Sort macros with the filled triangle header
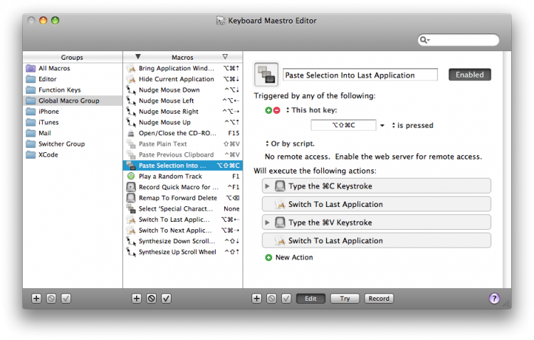Screen dimensions: 534x340 pos(138,56)
